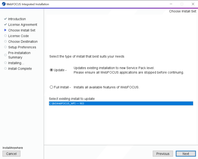198x159 pixels.
Task: Select the C:\ibi\WebFOCUS_WFI --- 903 install entry
Action: click(121, 103)
